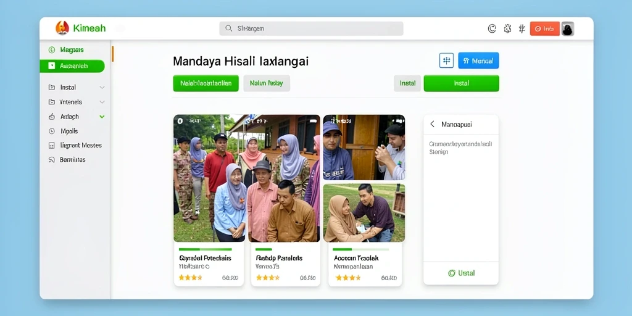
Task: Select the Nalun Iaday tab
Action: point(267,83)
